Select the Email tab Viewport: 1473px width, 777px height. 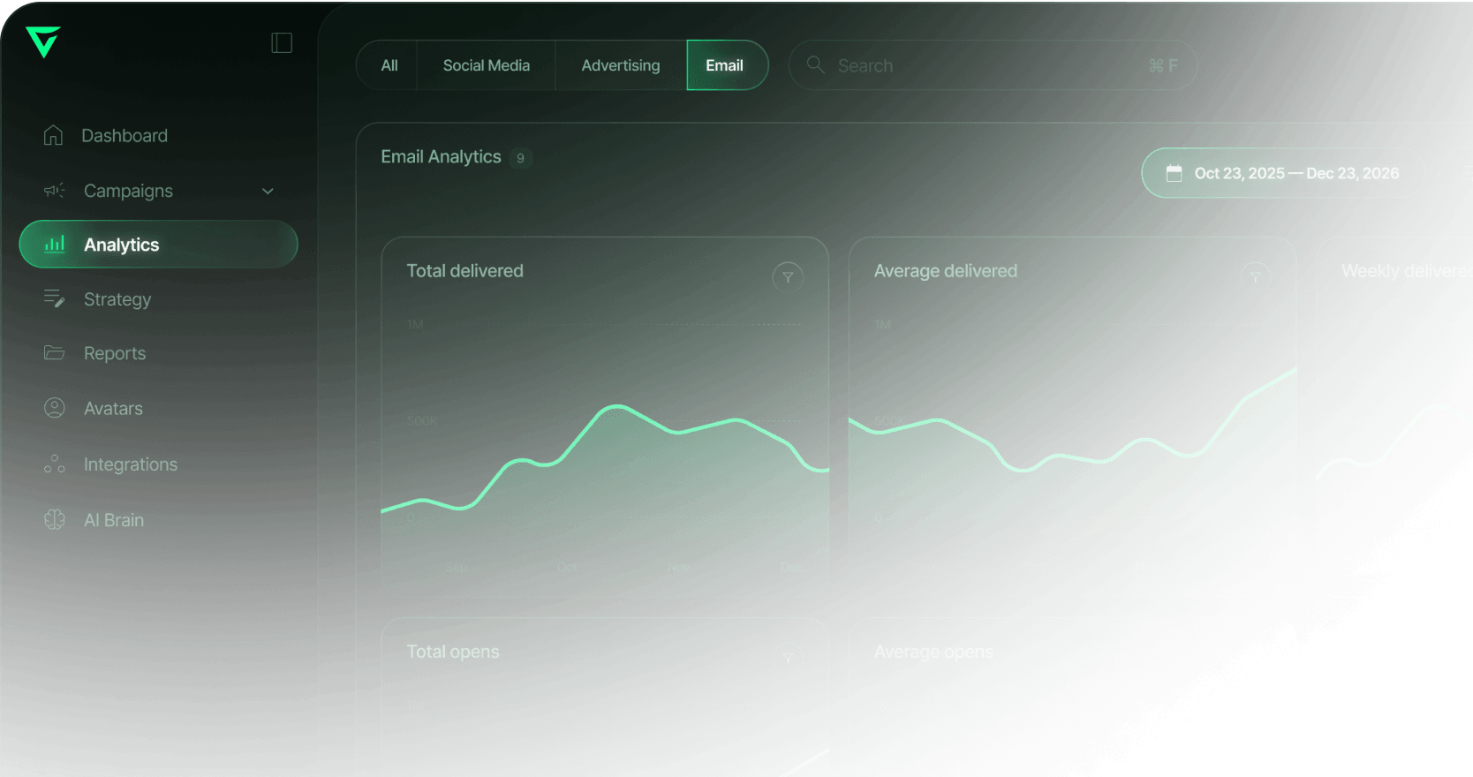pyautogui.click(x=726, y=65)
